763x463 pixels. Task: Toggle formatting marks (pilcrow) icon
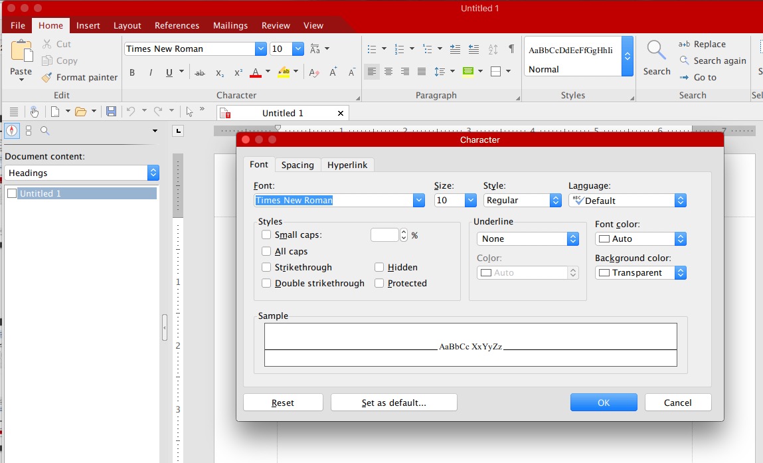coord(511,48)
